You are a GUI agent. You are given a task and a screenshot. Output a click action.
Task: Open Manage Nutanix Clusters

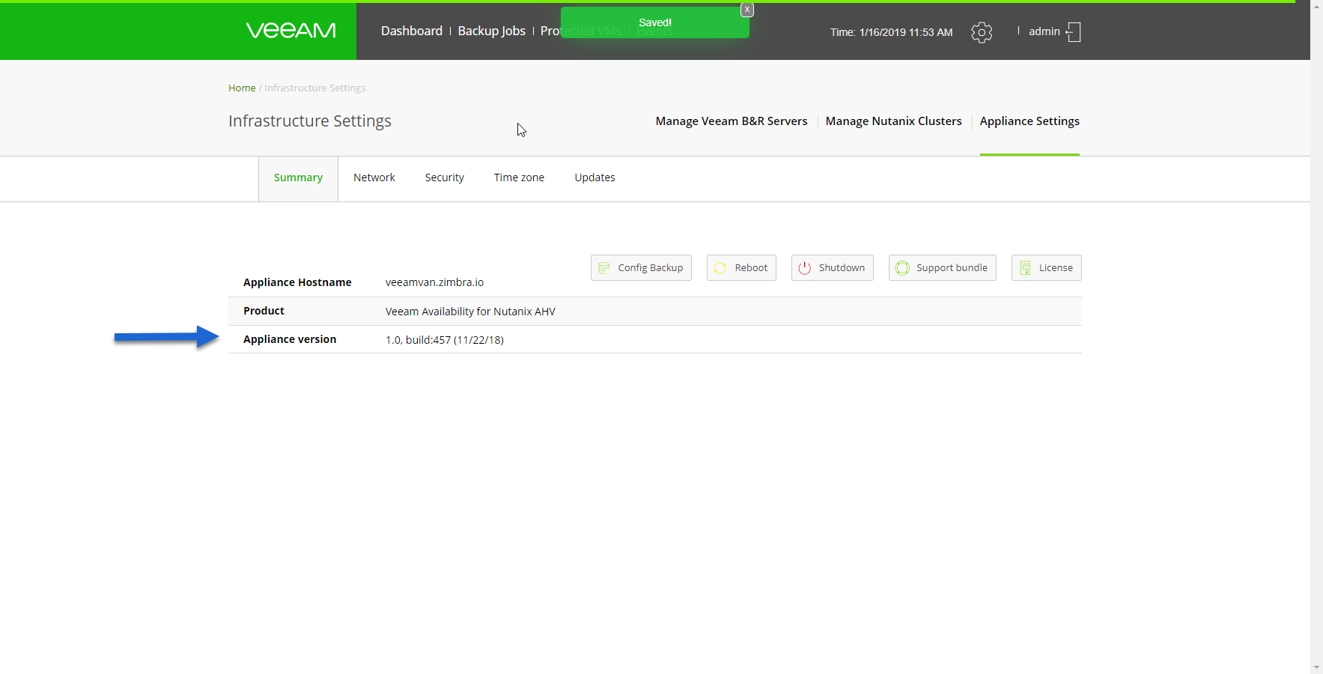click(893, 121)
